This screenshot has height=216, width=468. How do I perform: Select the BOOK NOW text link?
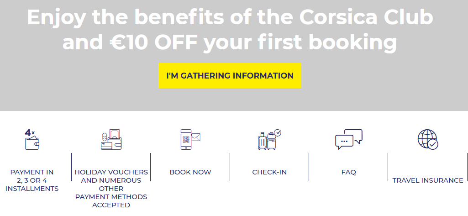tap(190, 172)
